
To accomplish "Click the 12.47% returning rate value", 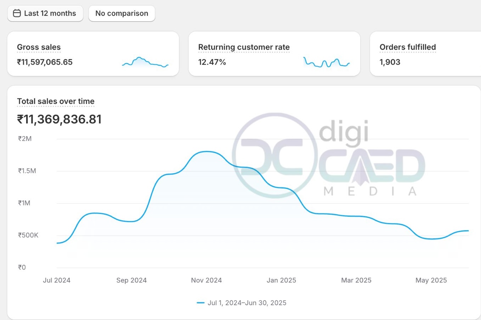I will pyautogui.click(x=212, y=62).
